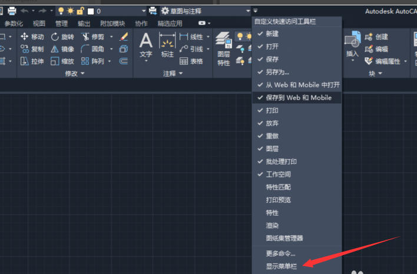This screenshot has height=274, width=417.
Task: Insert a Table (表格)
Action: pyautogui.click(x=191, y=61)
